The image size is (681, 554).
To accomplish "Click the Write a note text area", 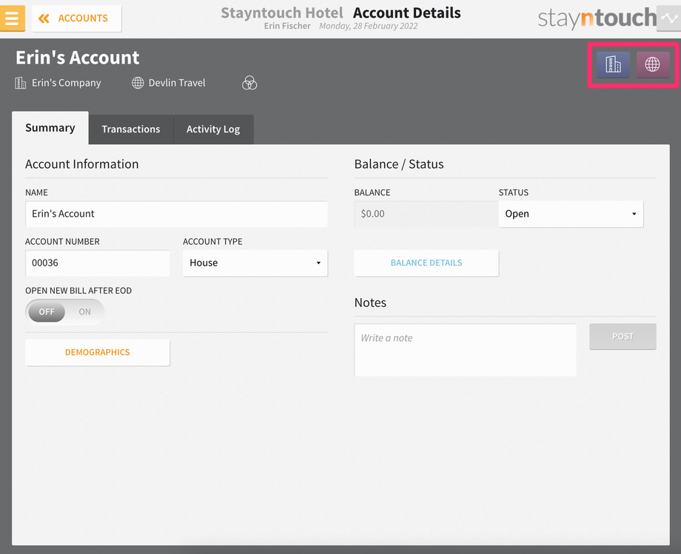I will coord(465,350).
